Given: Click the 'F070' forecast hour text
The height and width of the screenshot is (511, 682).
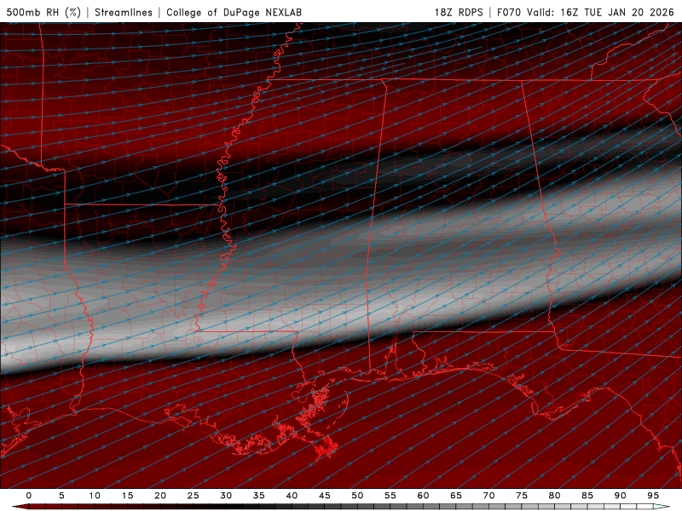Looking at the screenshot, I should (509, 12).
